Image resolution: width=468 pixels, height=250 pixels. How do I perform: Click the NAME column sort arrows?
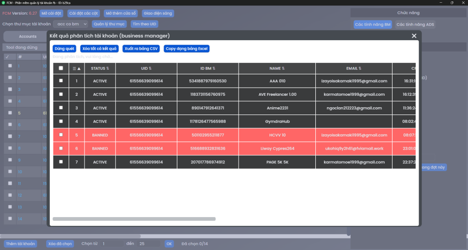[283, 68]
